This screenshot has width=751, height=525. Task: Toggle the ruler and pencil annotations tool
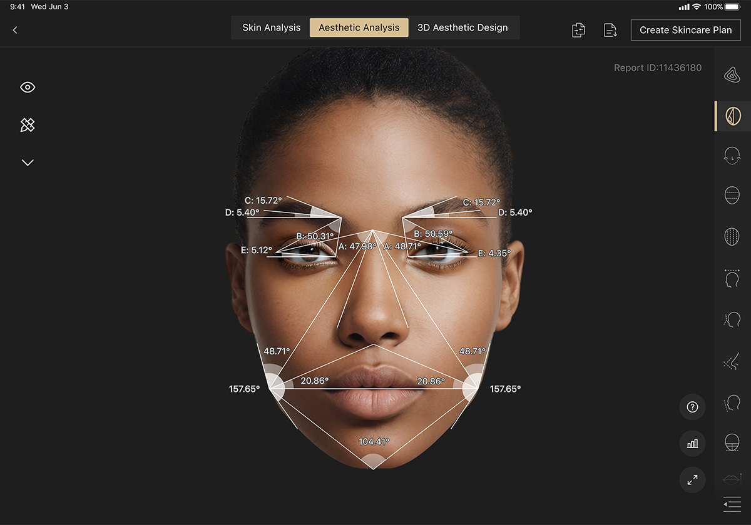click(28, 125)
